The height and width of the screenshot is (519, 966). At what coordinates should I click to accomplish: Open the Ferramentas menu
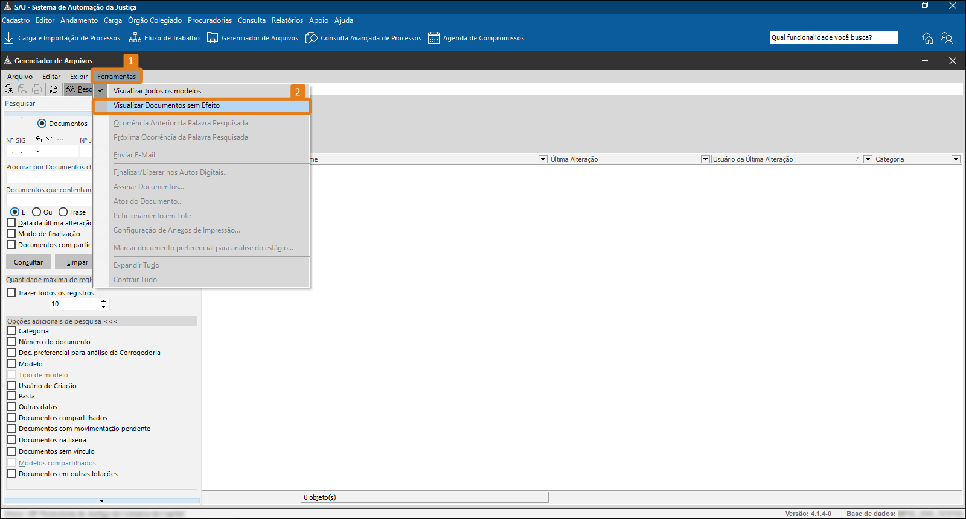117,77
